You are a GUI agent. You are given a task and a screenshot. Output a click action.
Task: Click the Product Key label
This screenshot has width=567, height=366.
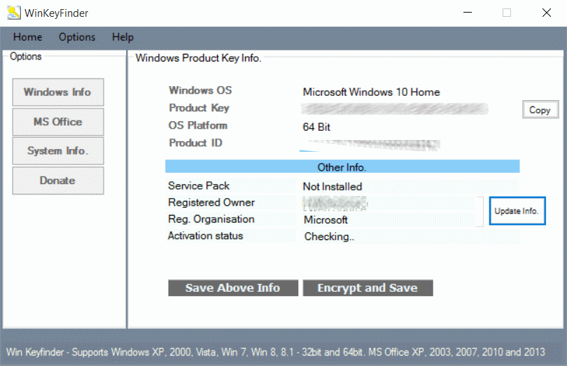point(199,108)
